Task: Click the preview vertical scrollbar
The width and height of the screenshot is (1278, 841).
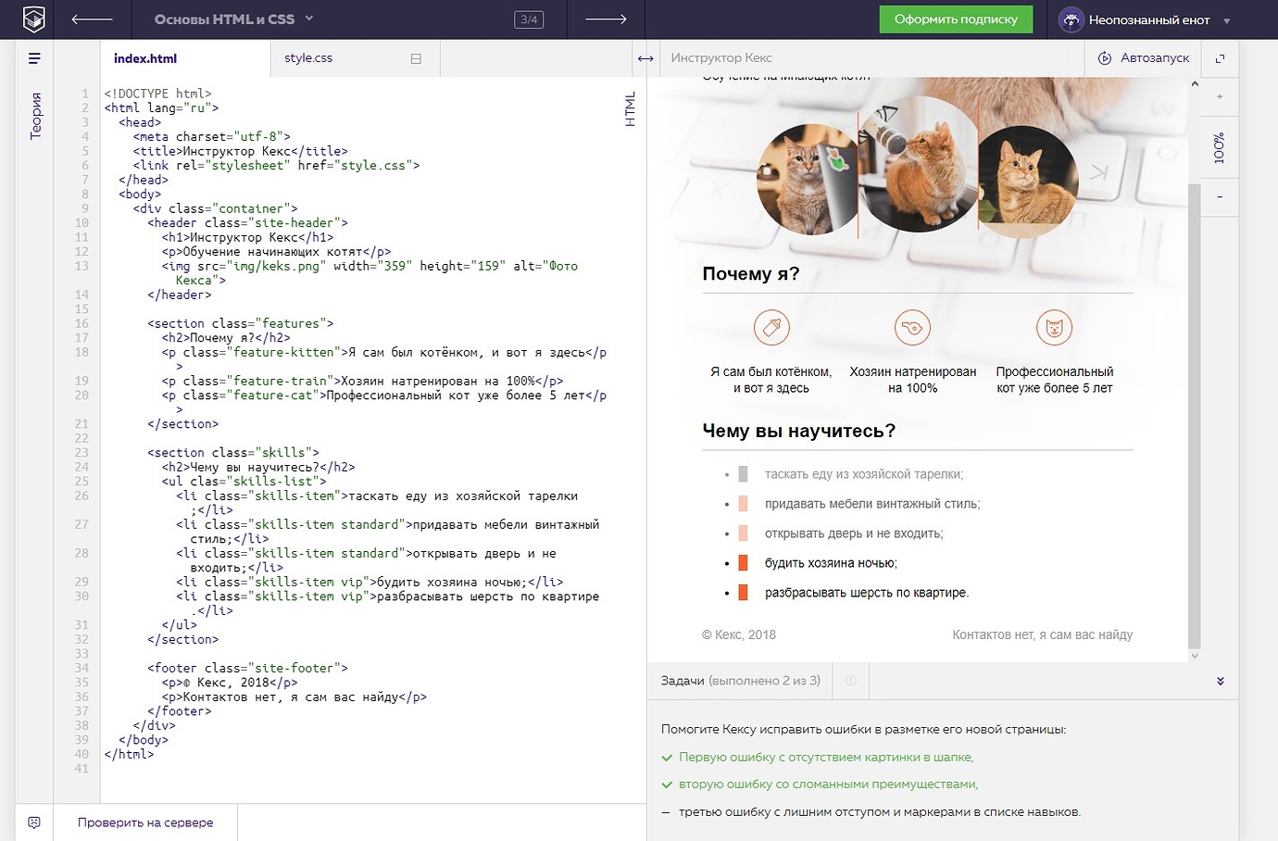Action: pos(1194,415)
